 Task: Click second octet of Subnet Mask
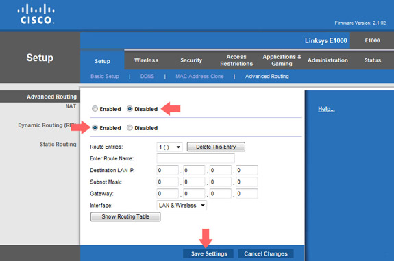(194, 182)
